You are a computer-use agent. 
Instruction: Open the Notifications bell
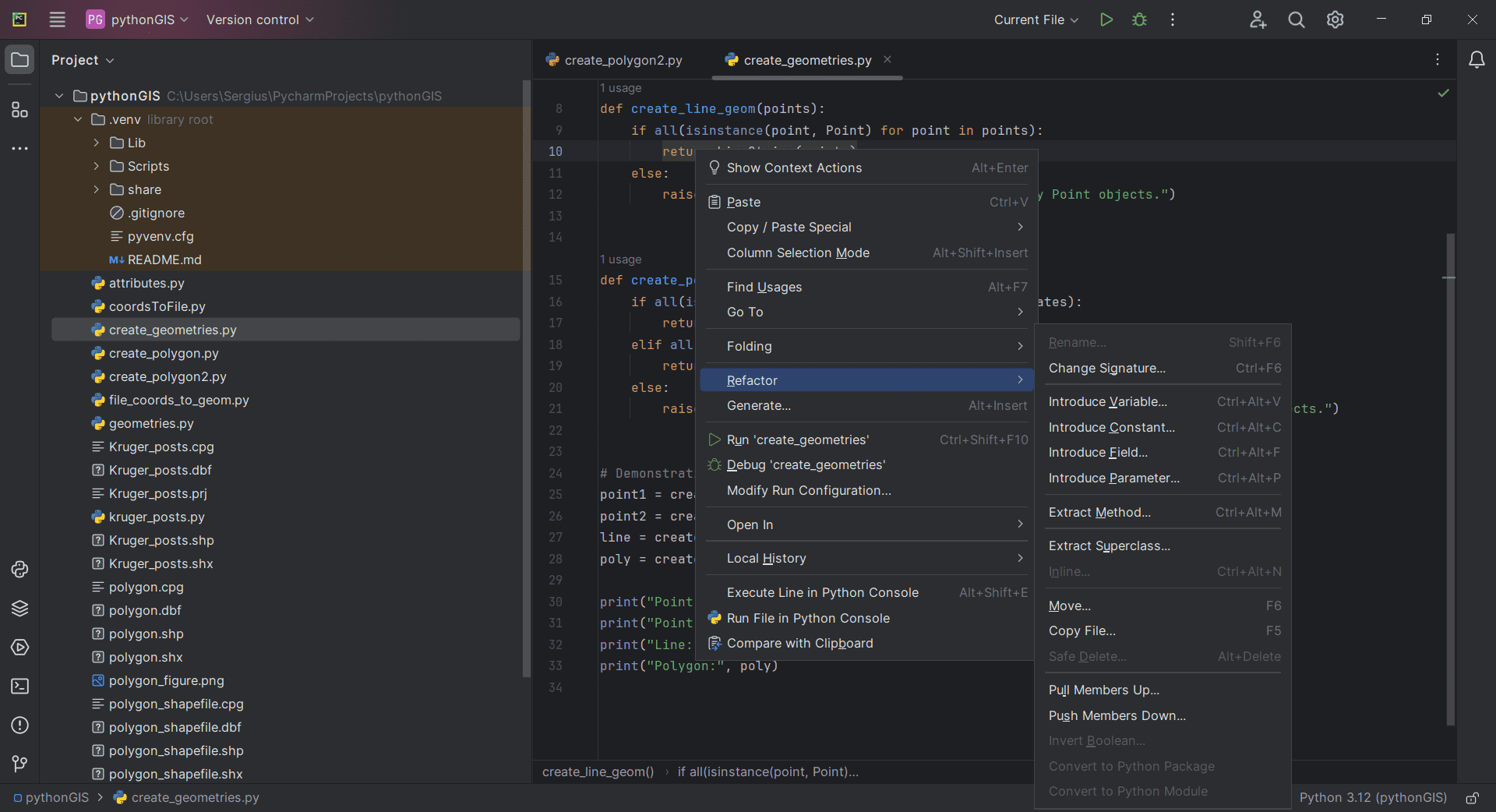tap(1476, 60)
